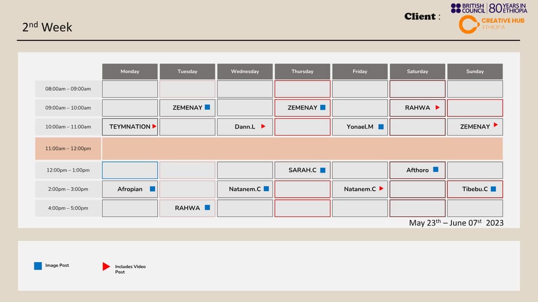This screenshot has height=302, width=538.
Task: Click the SARAH.C name on Thursday
Action: coord(303,170)
